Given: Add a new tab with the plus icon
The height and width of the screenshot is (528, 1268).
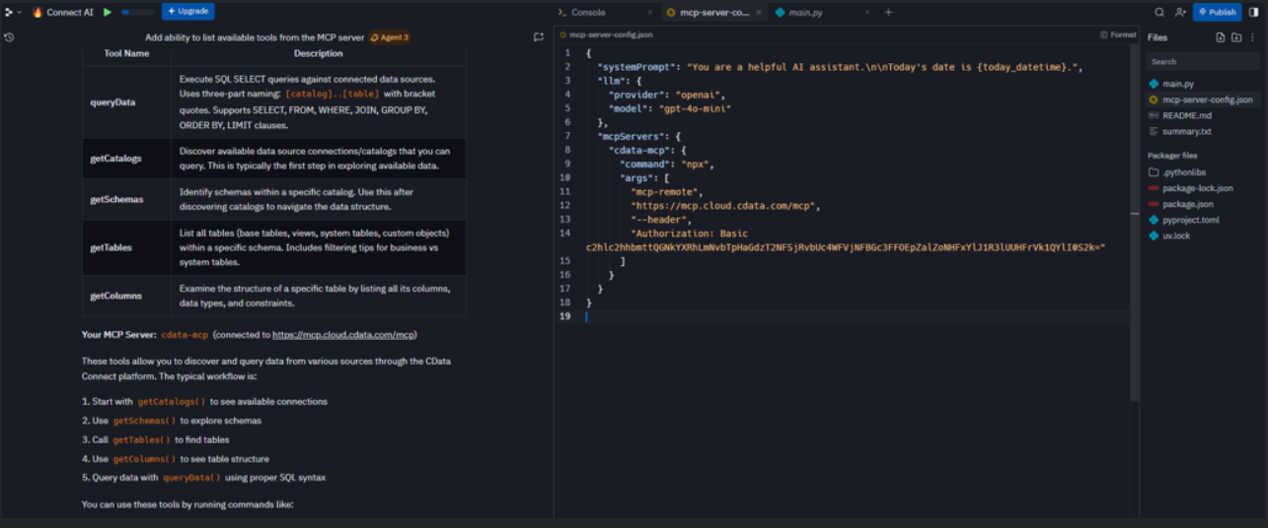Looking at the screenshot, I should coord(888,12).
